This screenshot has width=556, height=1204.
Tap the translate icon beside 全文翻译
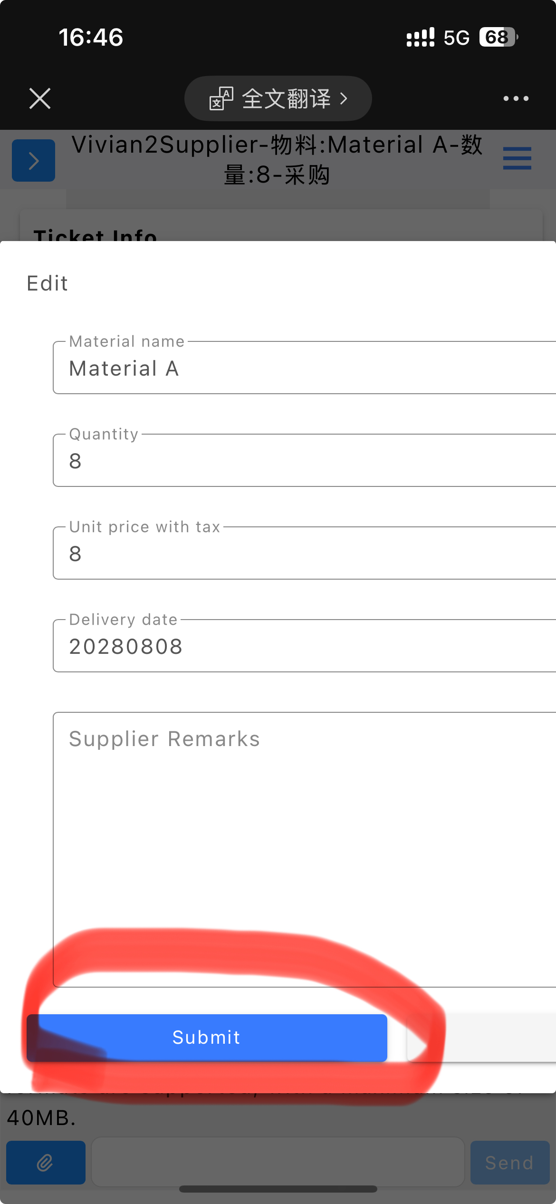pos(221,98)
